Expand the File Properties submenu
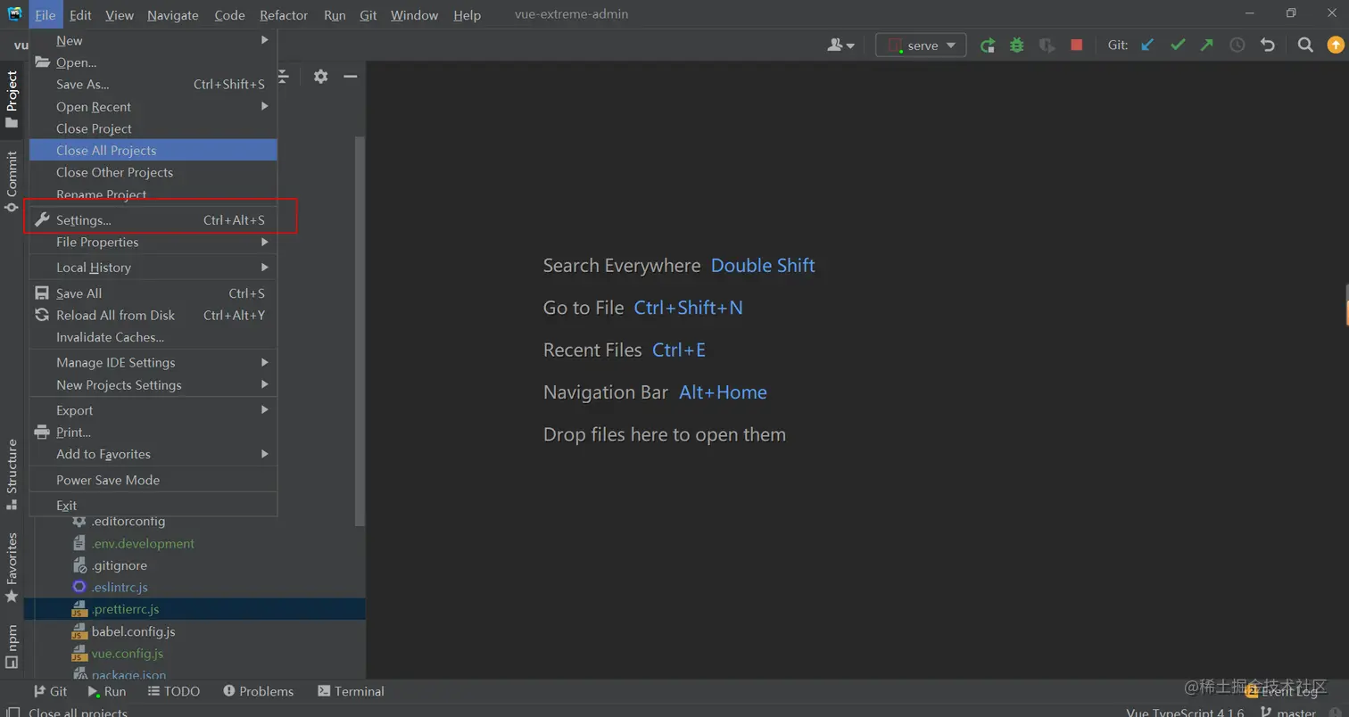Screen dimensions: 1349x717 pyautogui.click(x=153, y=242)
